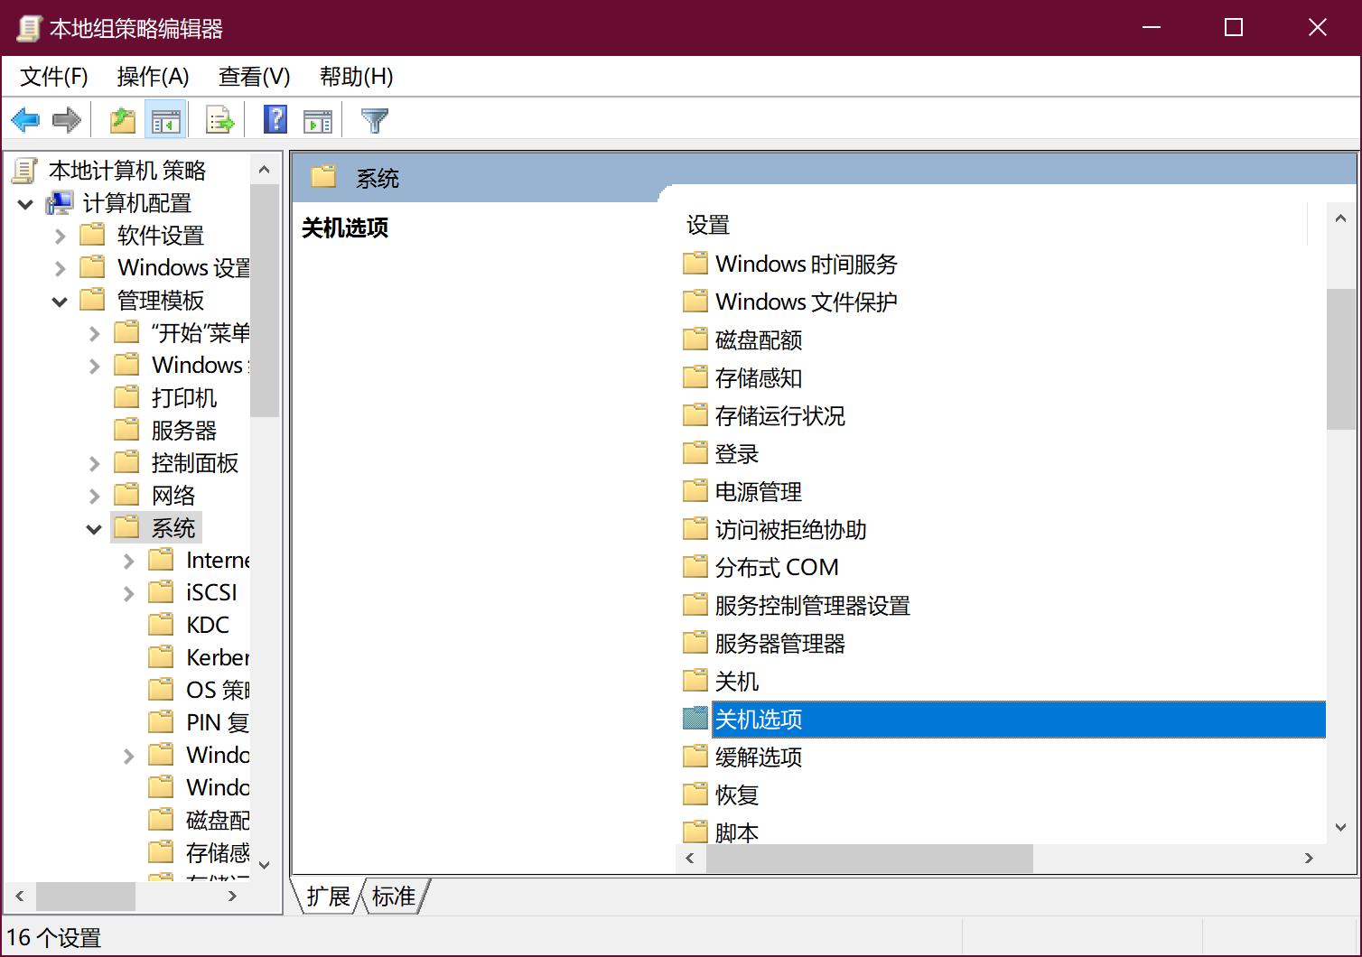Open the 文件(F) menu
This screenshot has height=957, width=1362.
click(51, 77)
